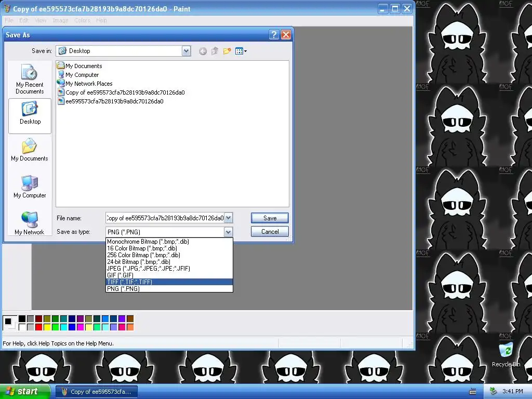The height and width of the screenshot is (399, 532).
Task: Maximize the Paint window
Action: pyautogui.click(x=395, y=9)
